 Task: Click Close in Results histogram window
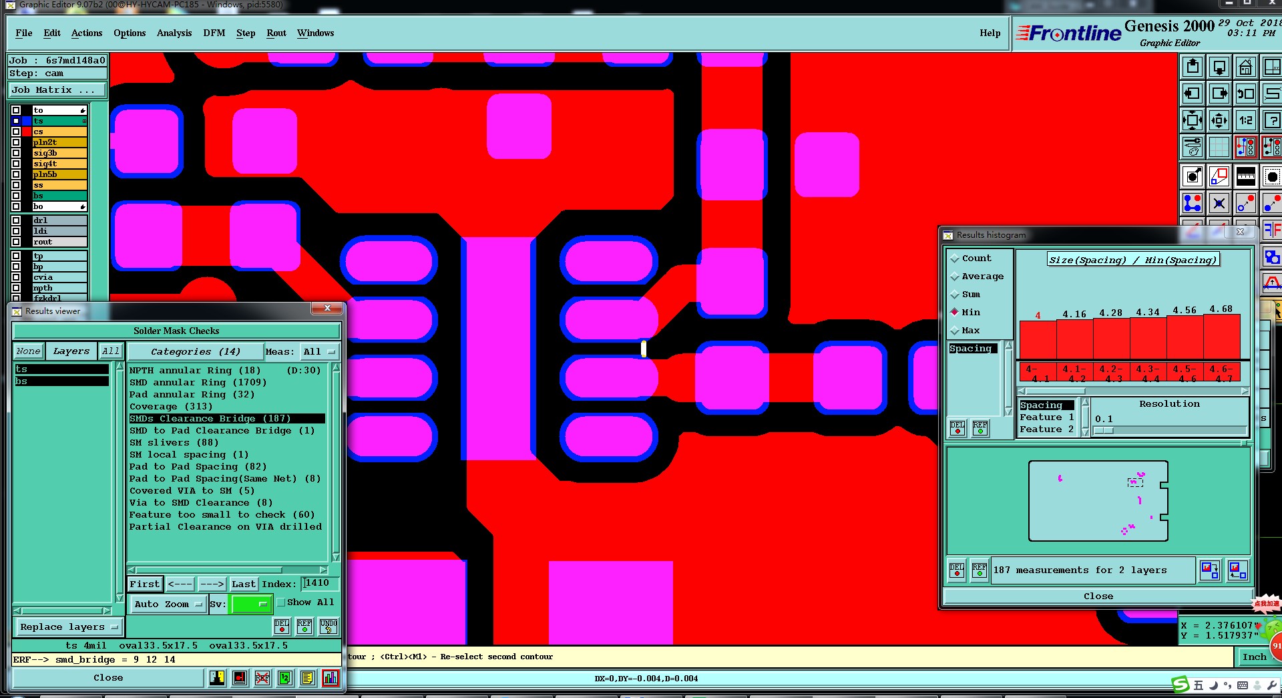click(1098, 596)
